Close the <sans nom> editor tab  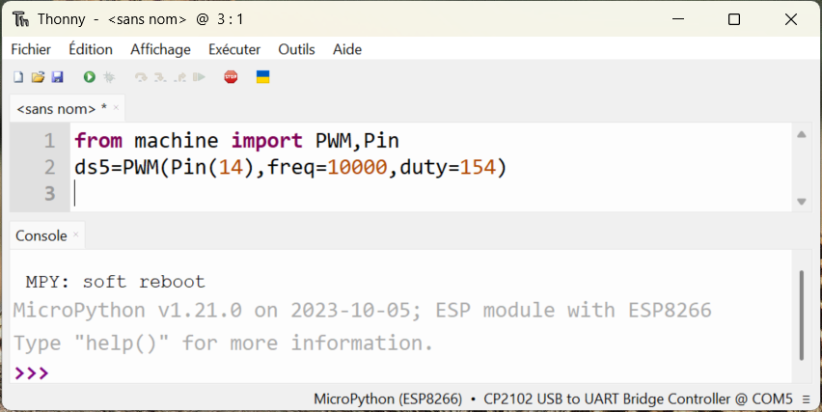(116, 108)
